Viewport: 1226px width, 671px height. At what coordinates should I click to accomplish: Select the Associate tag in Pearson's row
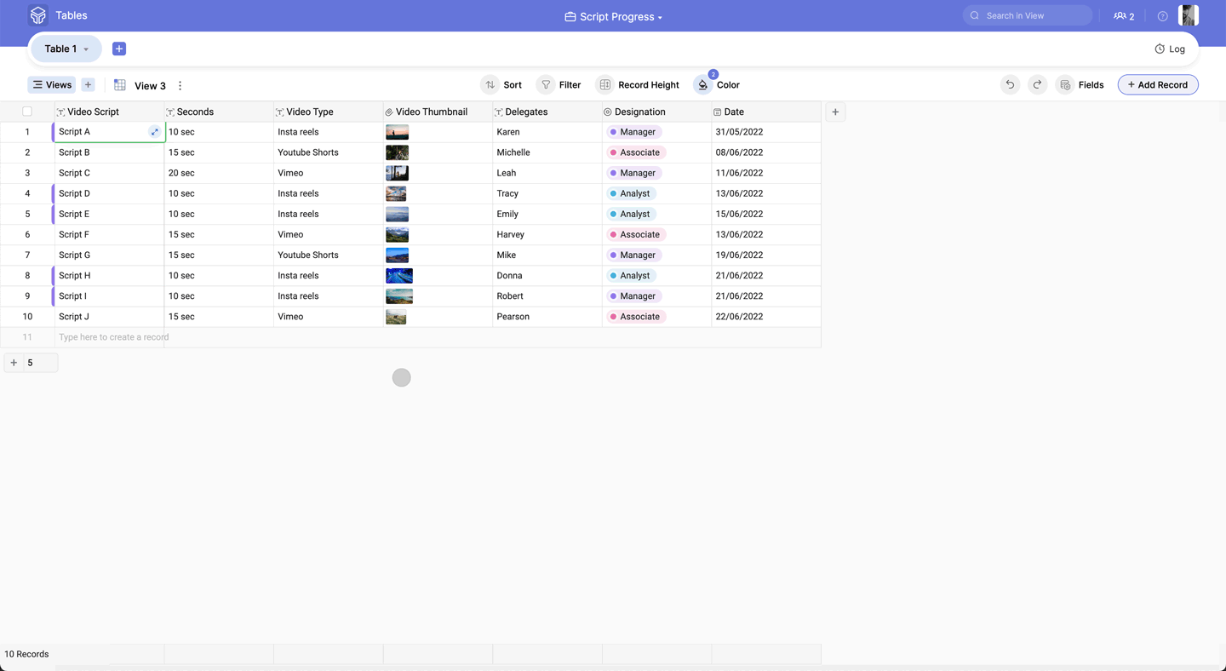tap(636, 316)
